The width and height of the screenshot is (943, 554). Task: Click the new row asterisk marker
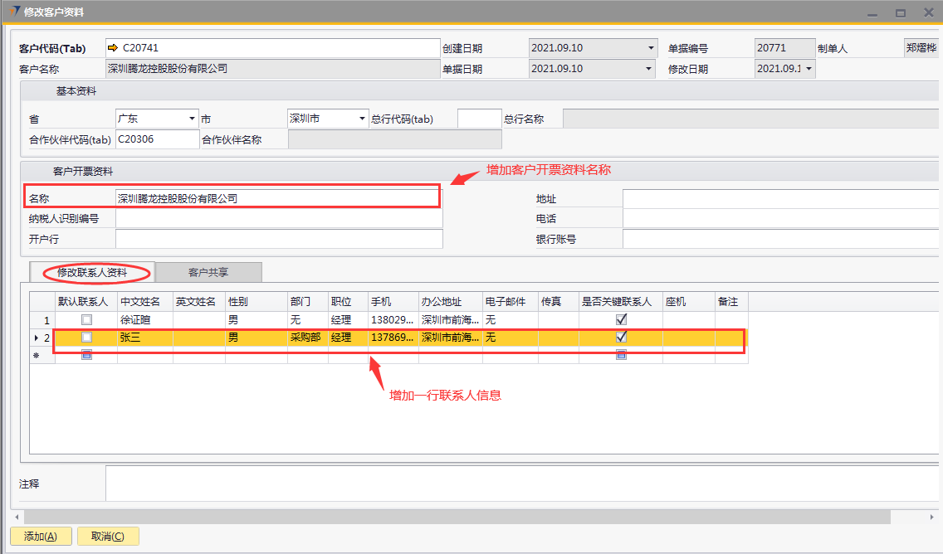point(35,356)
